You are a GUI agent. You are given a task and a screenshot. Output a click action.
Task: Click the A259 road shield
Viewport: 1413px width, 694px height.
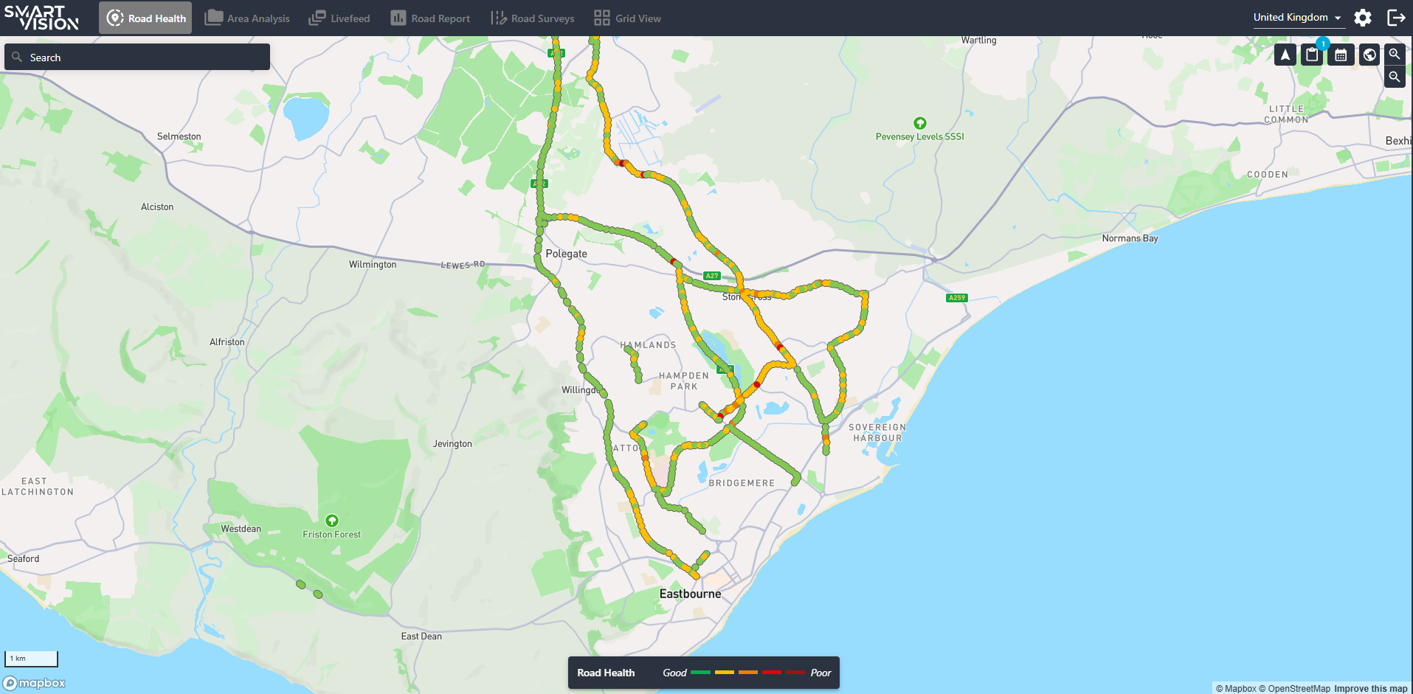[956, 298]
